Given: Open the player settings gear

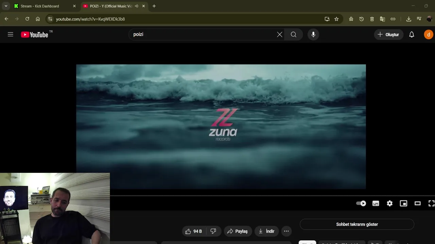Looking at the screenshot, I should tap(389, 203).
